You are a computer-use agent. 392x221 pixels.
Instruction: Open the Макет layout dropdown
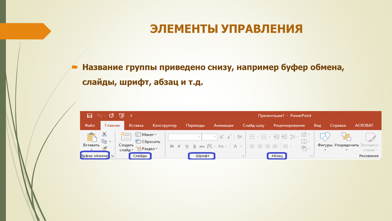(146, 135)
